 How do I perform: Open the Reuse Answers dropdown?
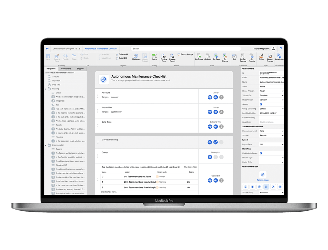(271, 91)
